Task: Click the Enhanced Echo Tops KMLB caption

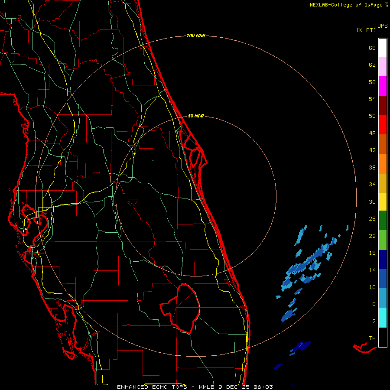Action: tap(195, 387)
